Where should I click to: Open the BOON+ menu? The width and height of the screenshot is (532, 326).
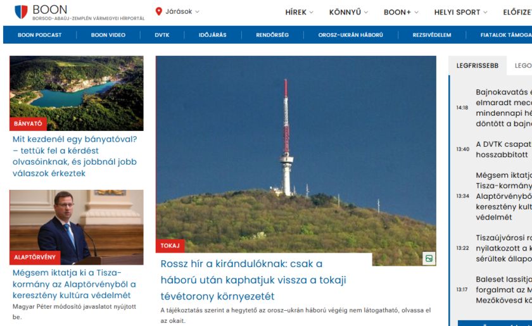401,12
